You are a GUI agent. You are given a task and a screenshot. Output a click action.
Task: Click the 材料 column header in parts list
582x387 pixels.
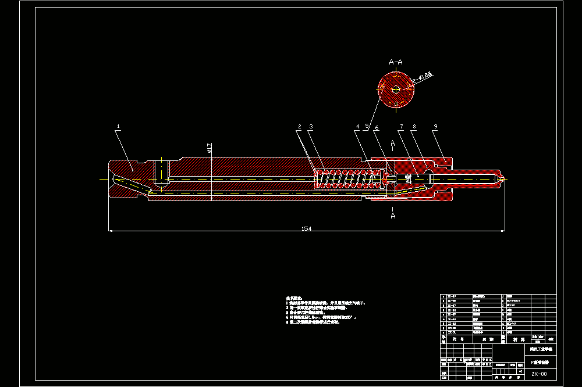tap(519, 339)
